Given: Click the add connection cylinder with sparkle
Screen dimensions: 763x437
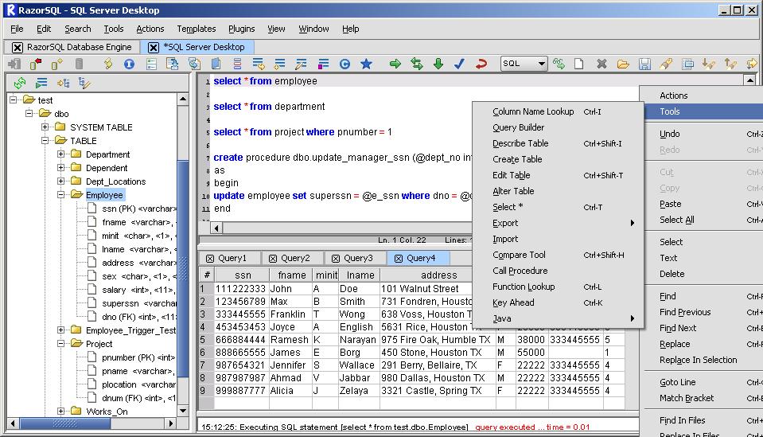Looking at the screenshot, I should 57,64.
